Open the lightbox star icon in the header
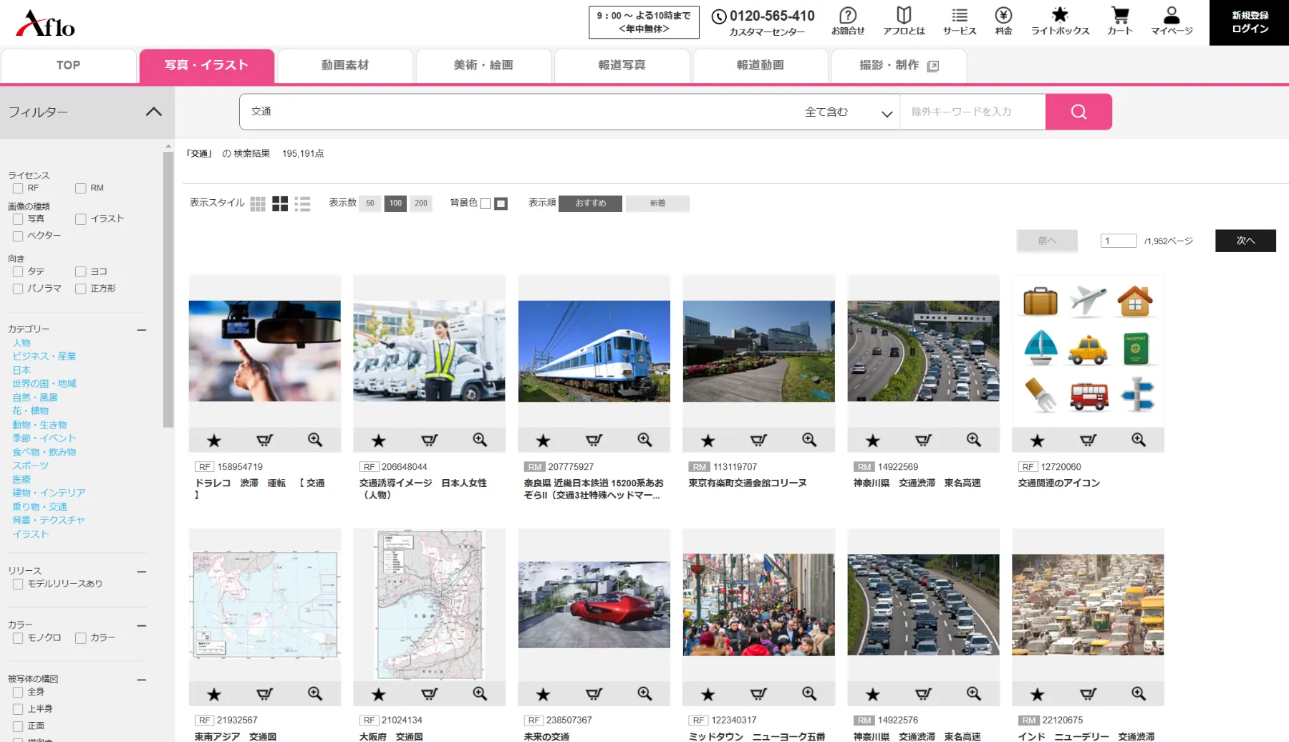 point(1060,14)
